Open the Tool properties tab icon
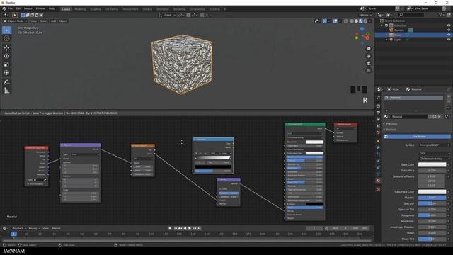Image resolution: width=453 pixels, height=255 pixels. pyautogui.click(x=378, y=98)
